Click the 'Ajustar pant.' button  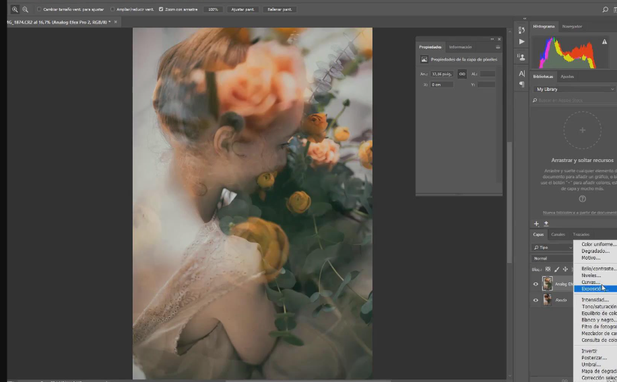244,9
